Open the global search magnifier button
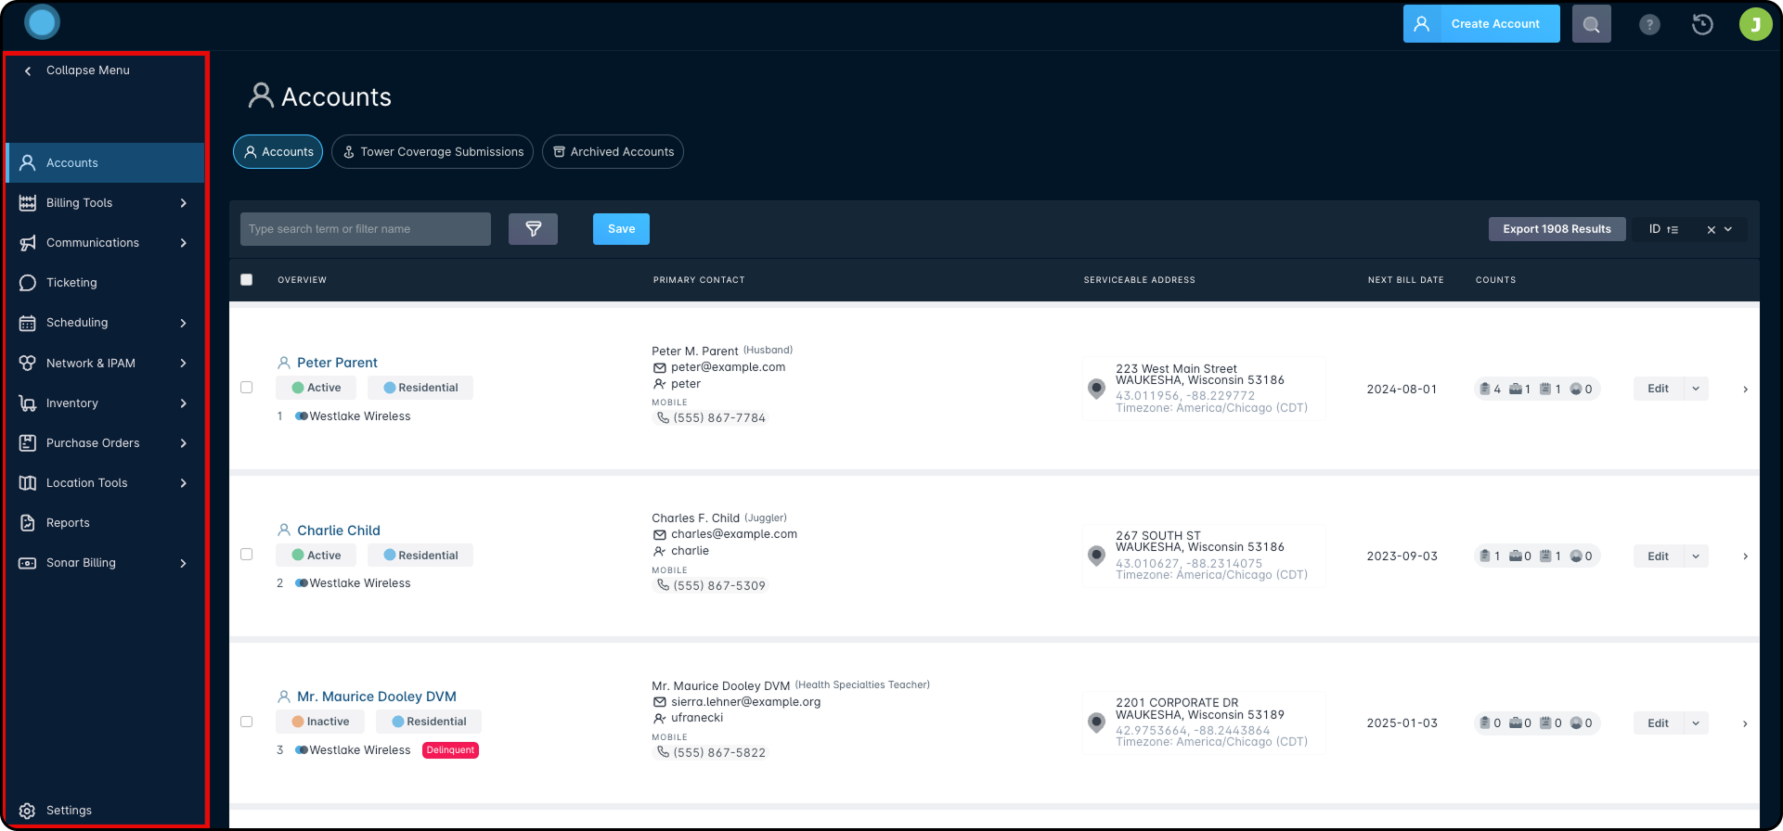 (x=1591, y=24)
